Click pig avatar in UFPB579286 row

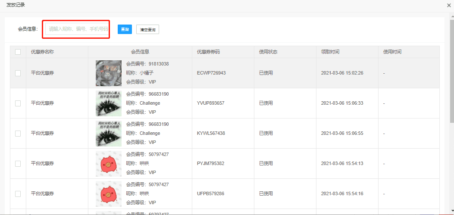(108, 194)
